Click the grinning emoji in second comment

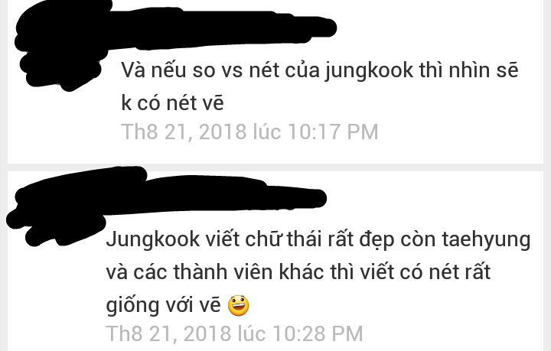(239, 304)
